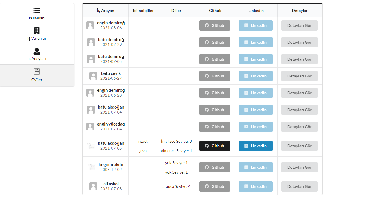This screenshot has height=219, width=369.
Task: Click the list icon above İş ilanları
Action: pos(36,10)
